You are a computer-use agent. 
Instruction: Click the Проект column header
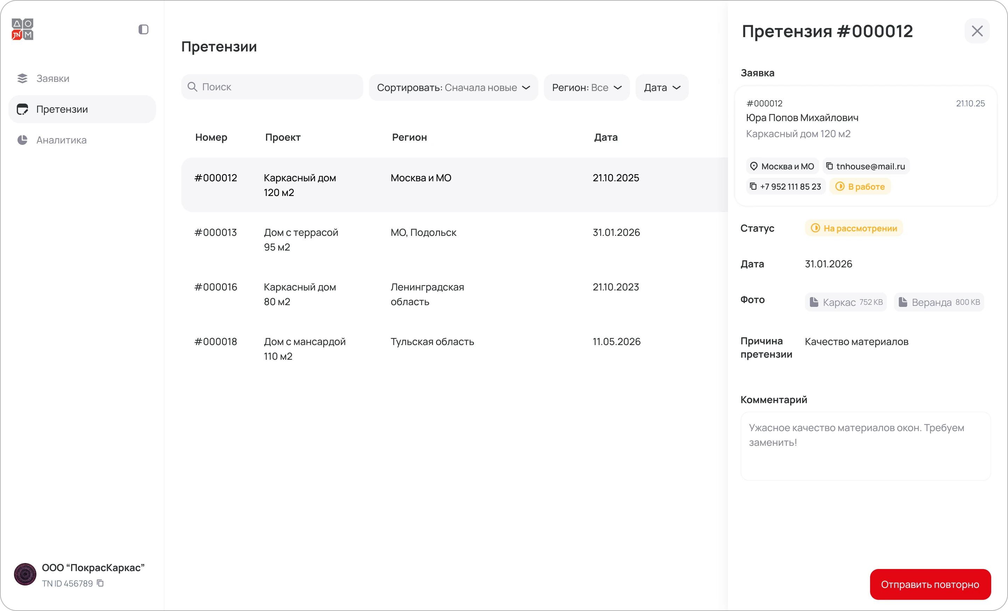coord(283,137)
